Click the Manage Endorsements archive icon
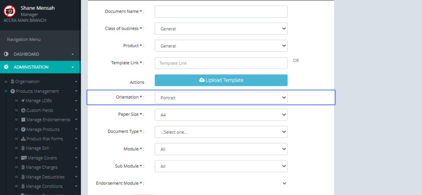 pos(23,120)
